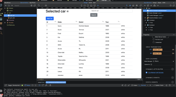Open the database manager sidebar icon
The image size is (176, 97).
[x=1, y=19]
